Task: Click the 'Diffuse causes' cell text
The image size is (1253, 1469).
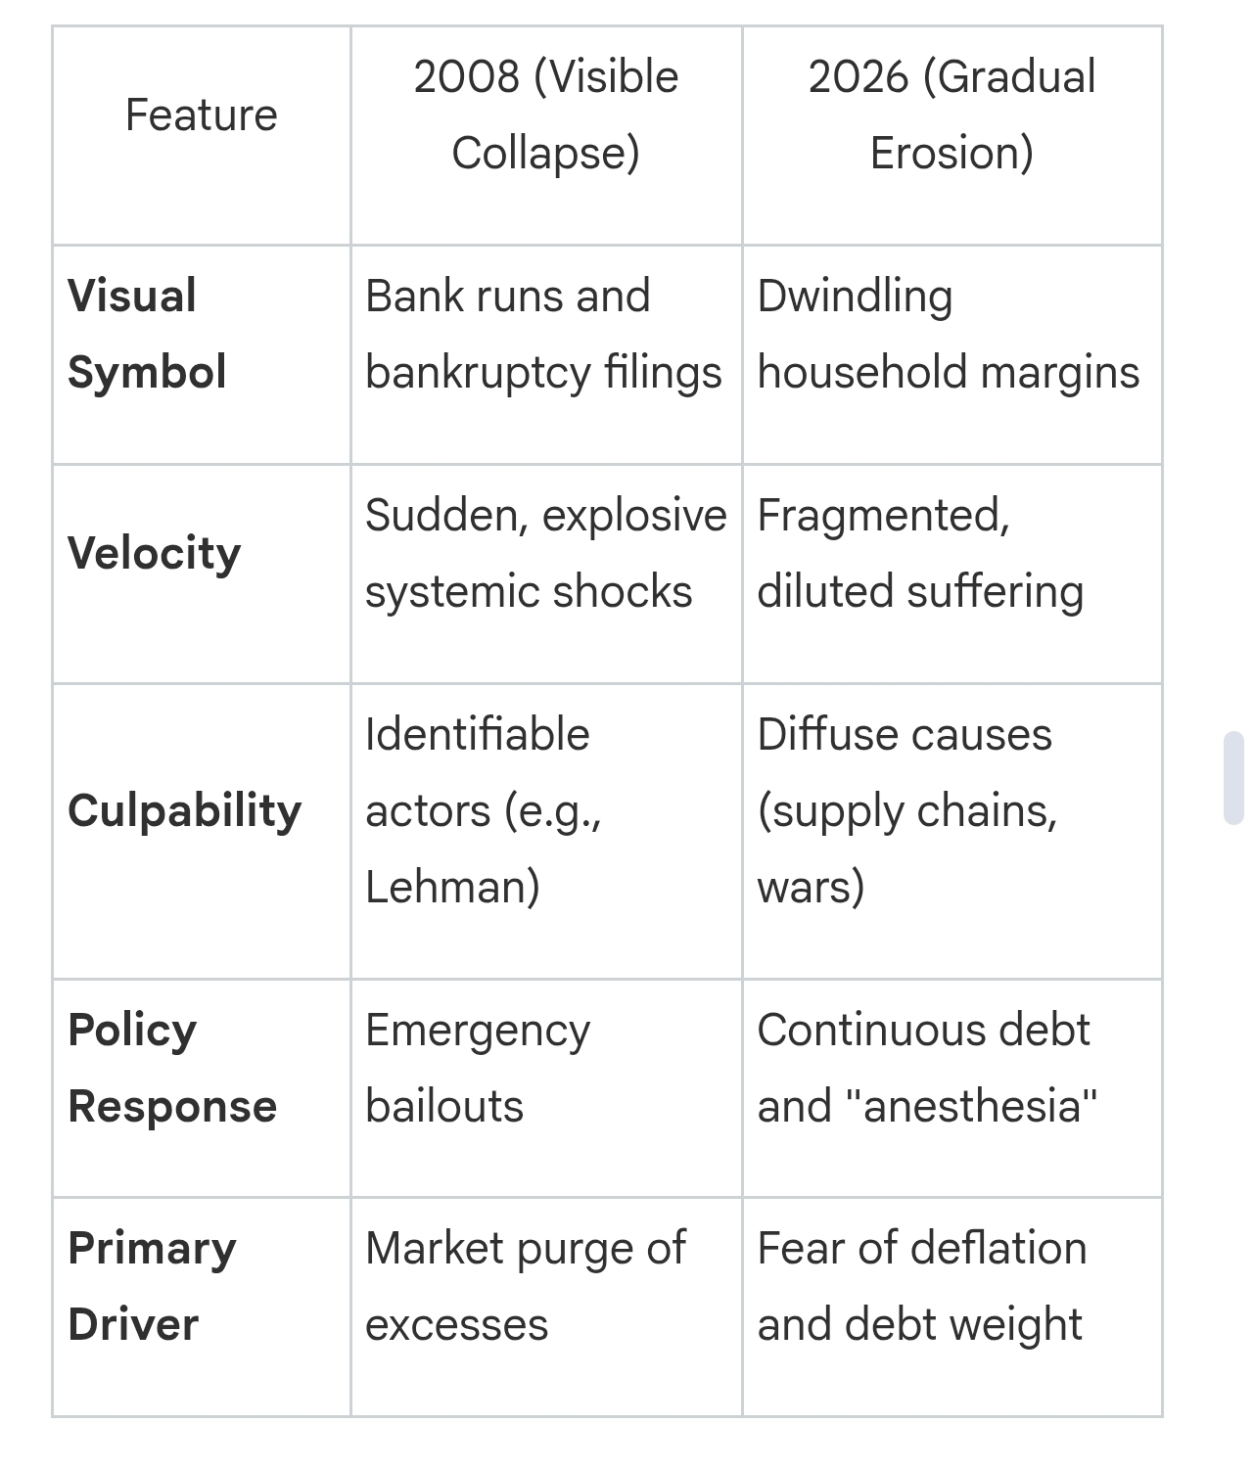Action: click(904, 734)
